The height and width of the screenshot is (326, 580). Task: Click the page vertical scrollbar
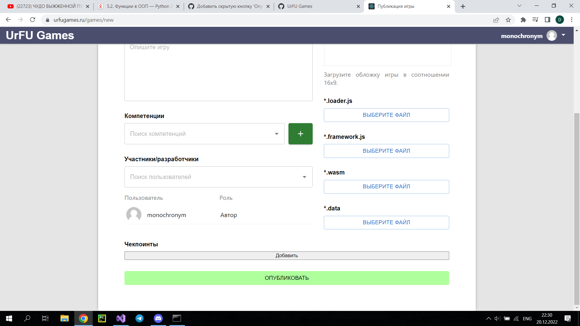point(577,208)
